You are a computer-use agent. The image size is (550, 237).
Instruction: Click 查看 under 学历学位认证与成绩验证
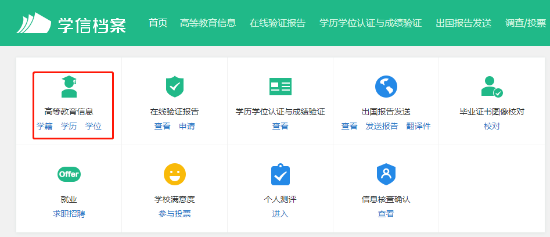(281, 126)
